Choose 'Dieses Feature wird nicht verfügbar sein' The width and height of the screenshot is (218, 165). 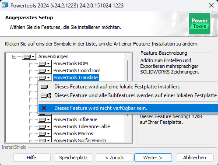(x=128, y=108)
